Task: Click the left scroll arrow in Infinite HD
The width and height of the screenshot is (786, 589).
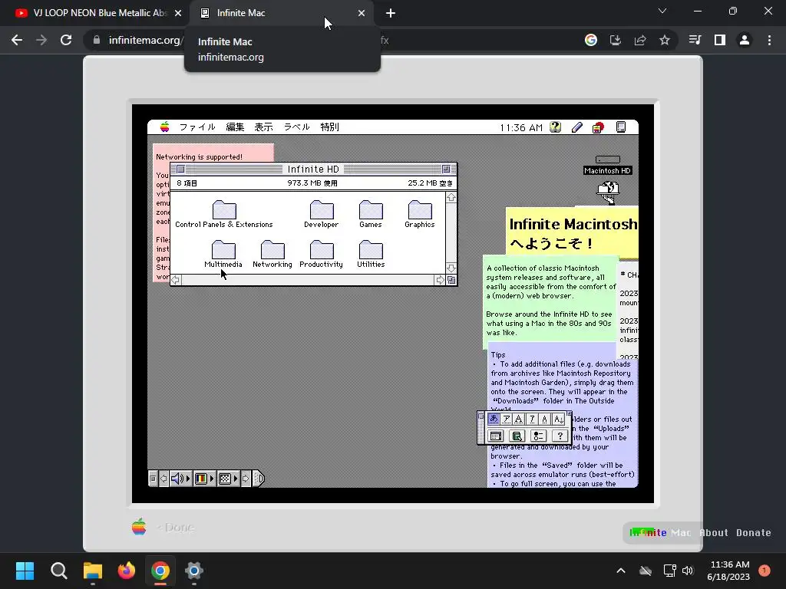Action: coord(176,280)
